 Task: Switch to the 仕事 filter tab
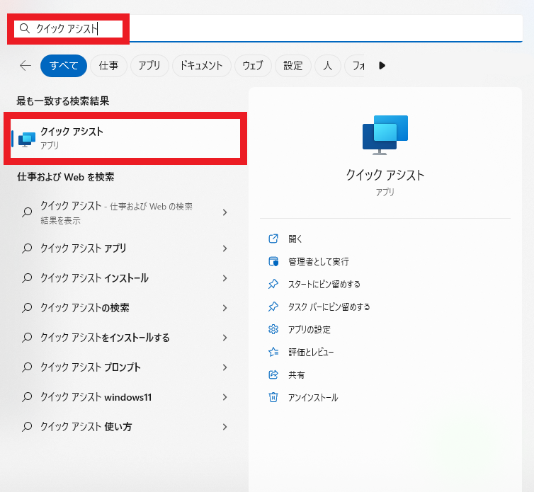[x=108, y=65]
